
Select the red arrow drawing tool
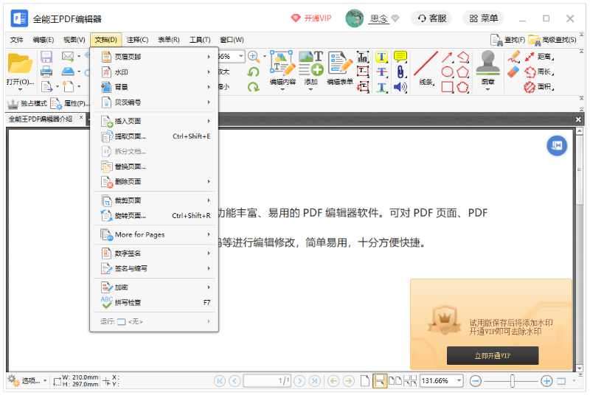coord(447,57)
